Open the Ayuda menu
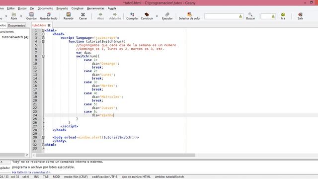Image resolution: width=318 pixels, height=179 pixels. (112, 8)
